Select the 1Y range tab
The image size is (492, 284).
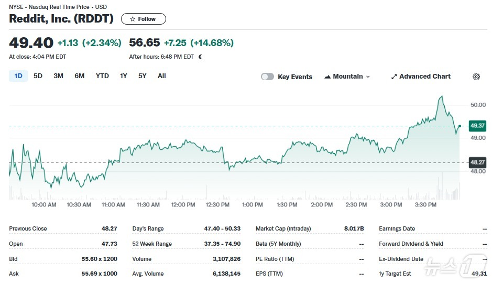pyautogui.click(x=123, y=76)
